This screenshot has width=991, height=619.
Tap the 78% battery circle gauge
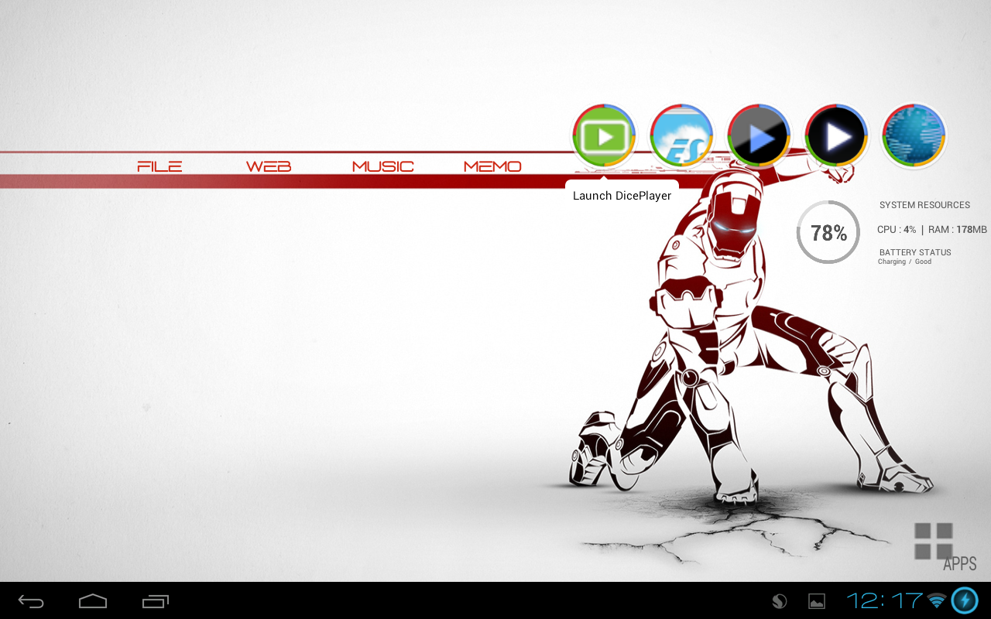click(x=828, y=232)
